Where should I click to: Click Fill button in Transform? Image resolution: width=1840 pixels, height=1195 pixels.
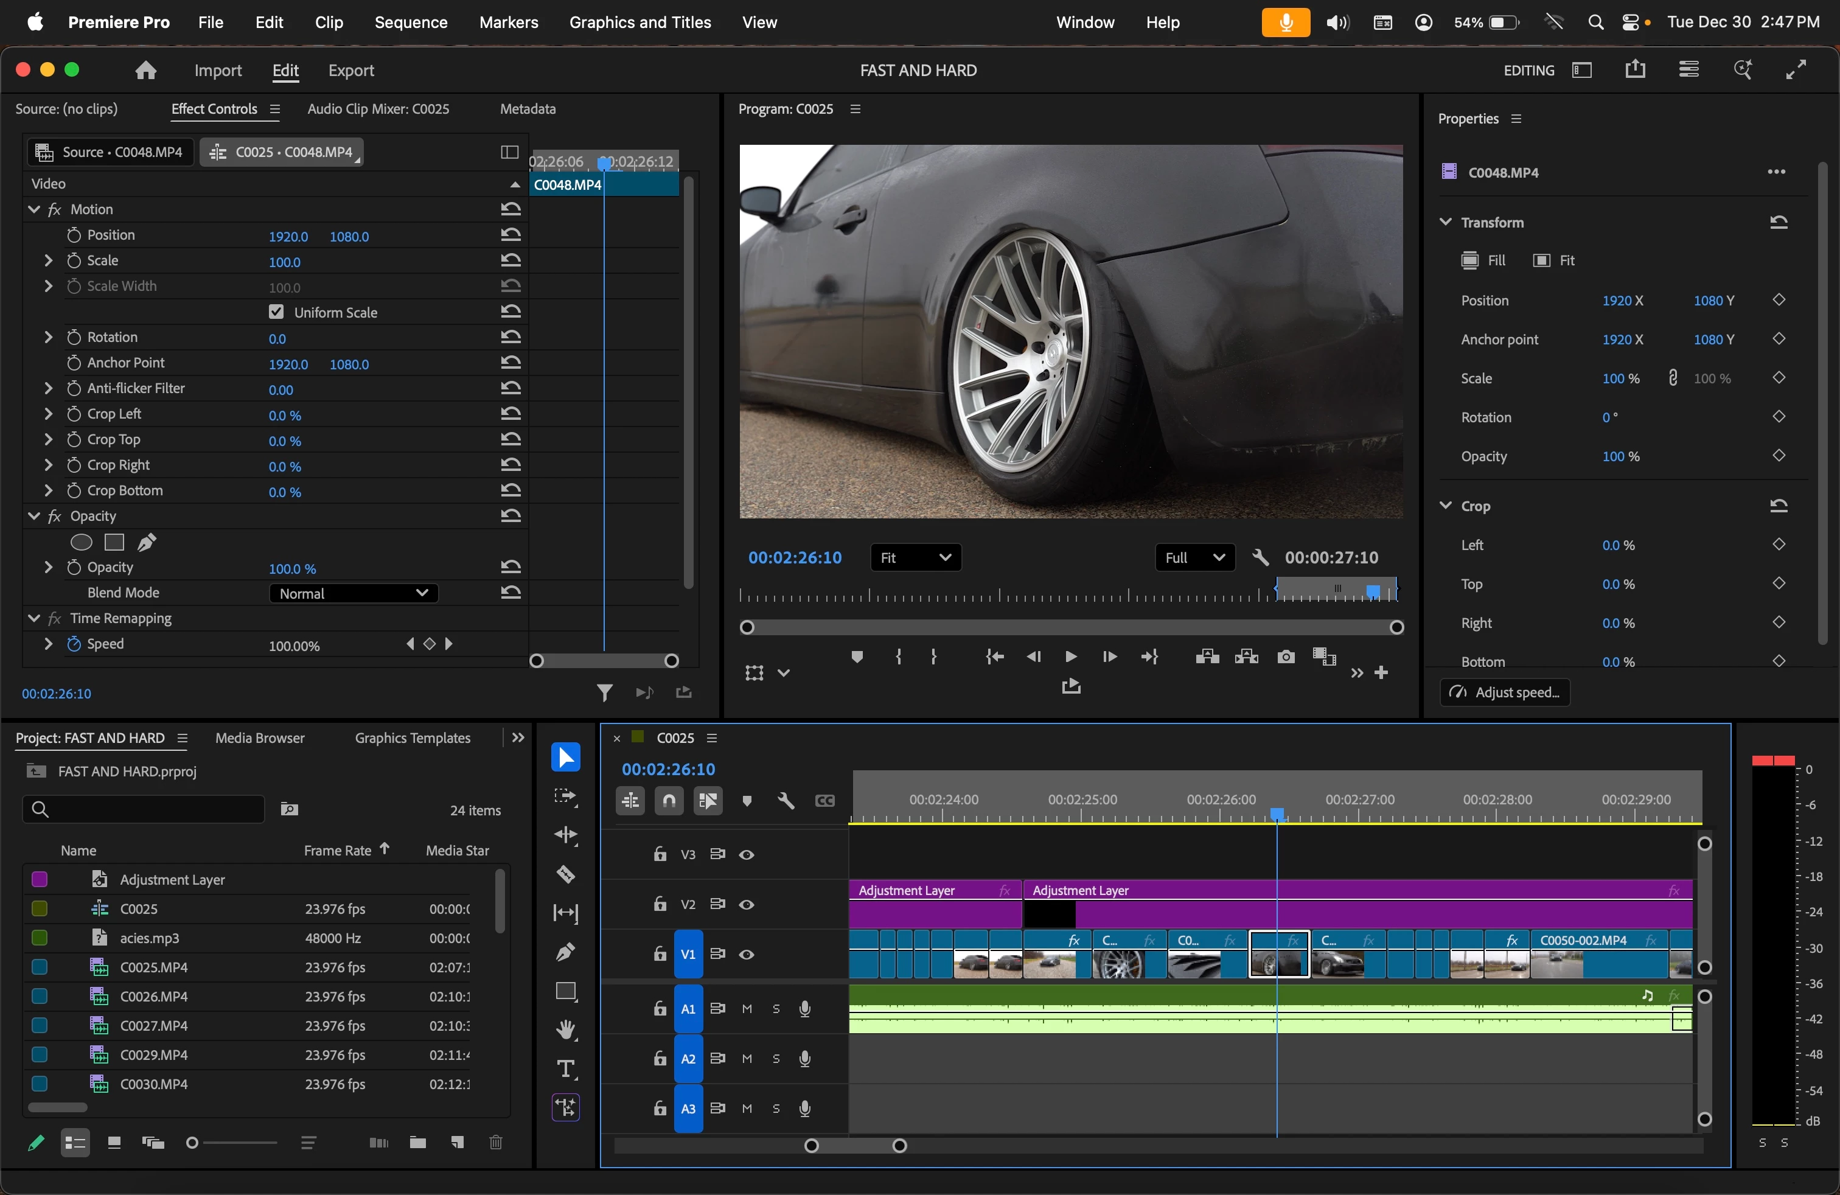click(1483, 260)
